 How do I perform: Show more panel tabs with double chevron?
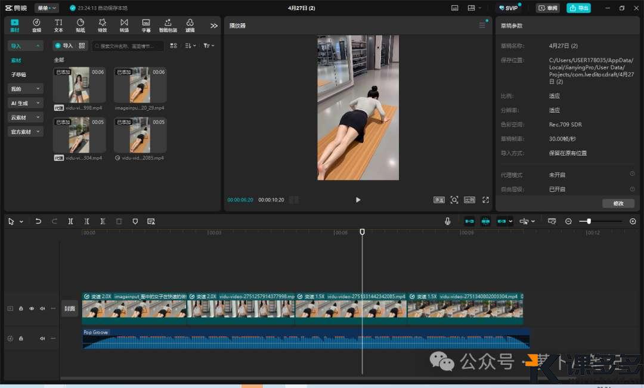click(214, 26)
